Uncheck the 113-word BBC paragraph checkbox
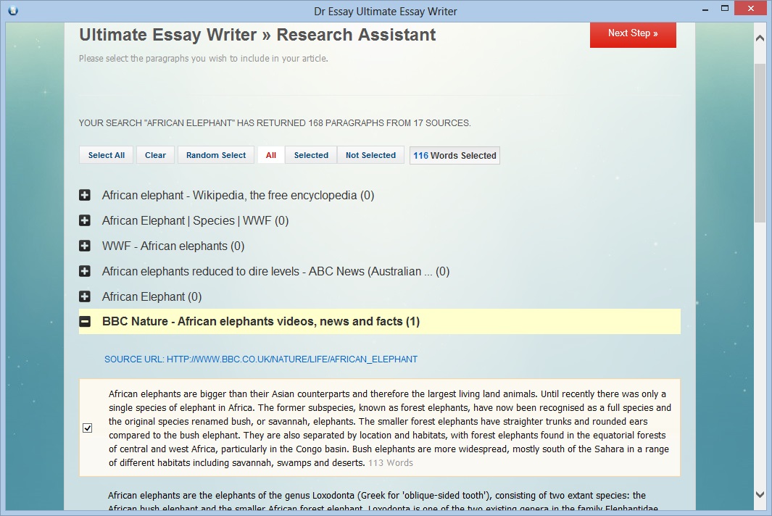Screen dimensions: 772x516 [x=88, y=428]
